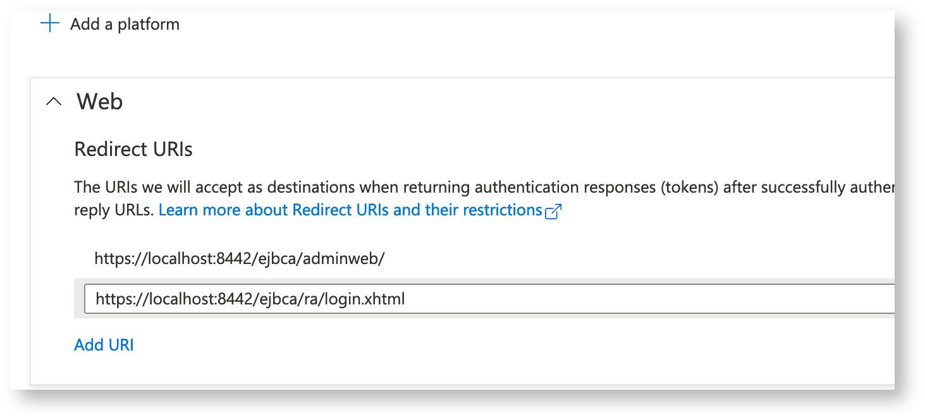Click the Web platform heading
The width and height of the screenshot is (925, 420).
[99, 101]
